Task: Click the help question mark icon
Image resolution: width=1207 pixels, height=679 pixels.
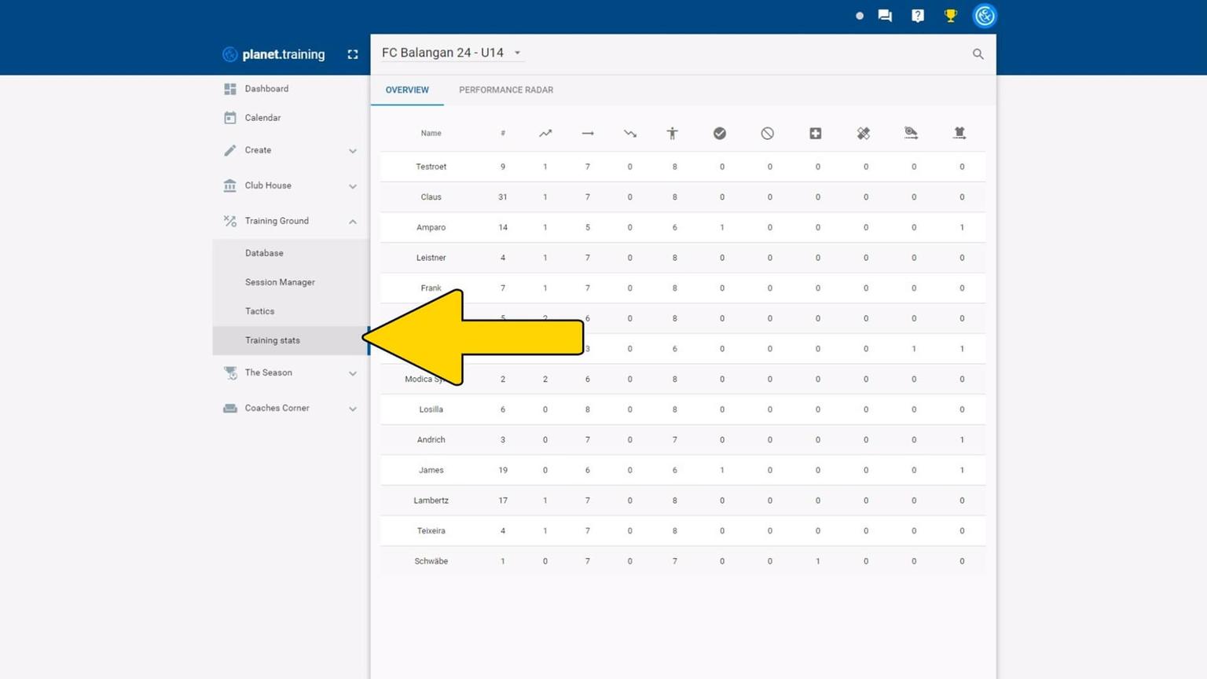Action: tap(917, 16)
